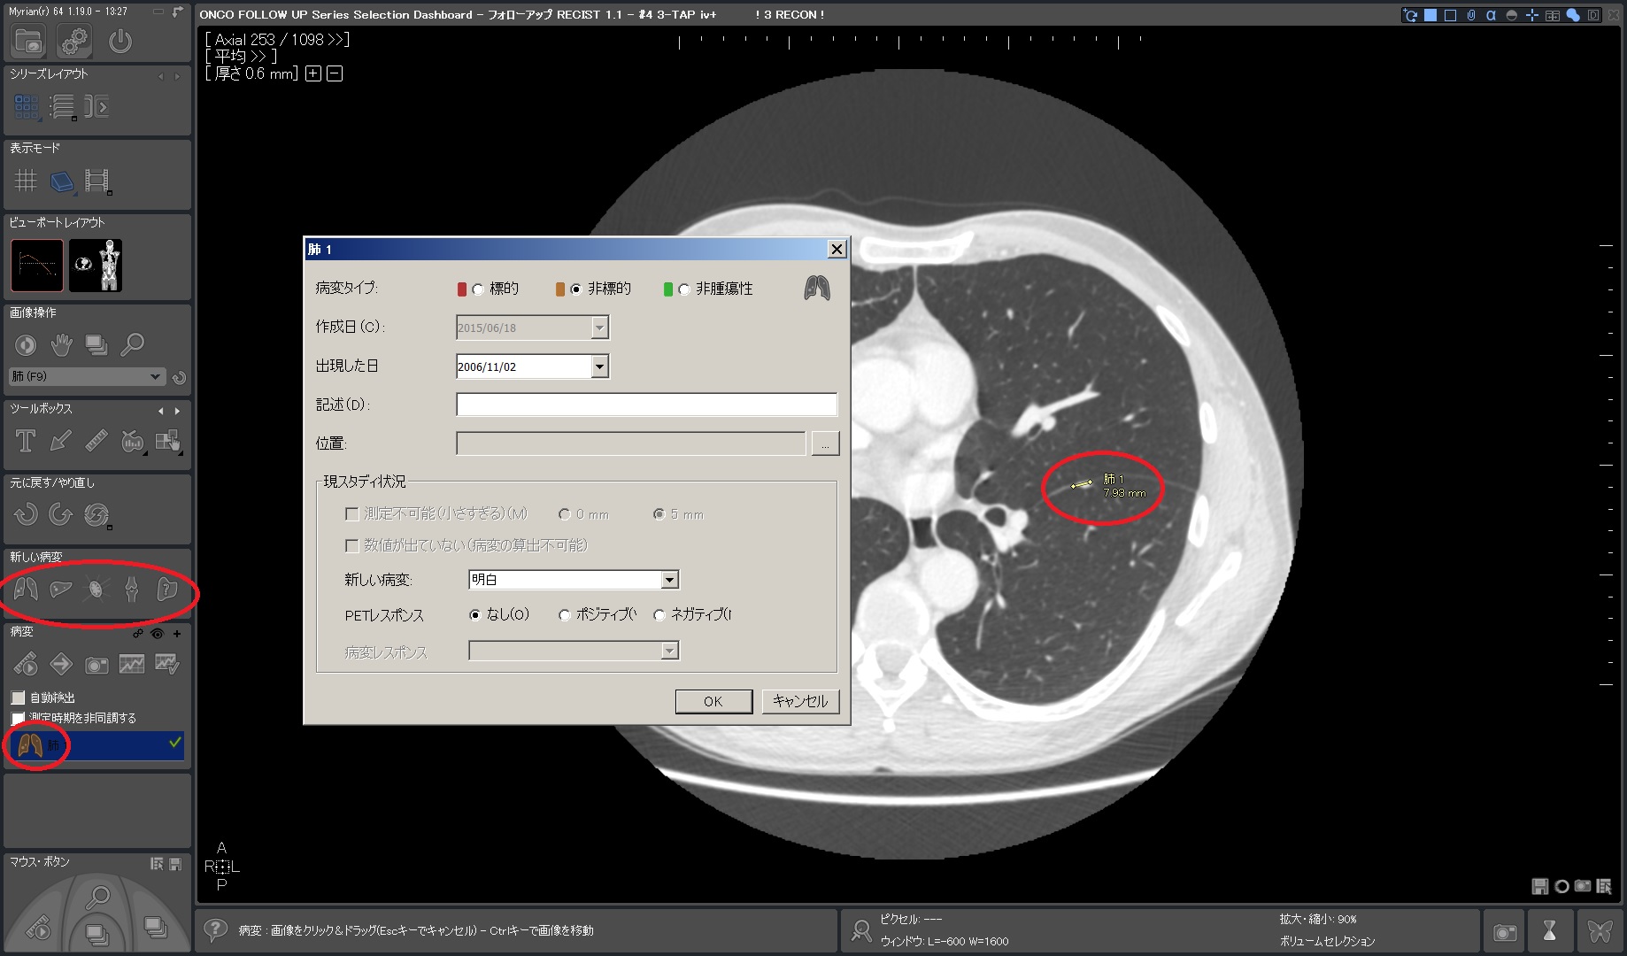The height and width of the screenshot is (956, 1627).
Task: Click the キャンセル button
Action: pyautogui.click(x=800, y=701)
